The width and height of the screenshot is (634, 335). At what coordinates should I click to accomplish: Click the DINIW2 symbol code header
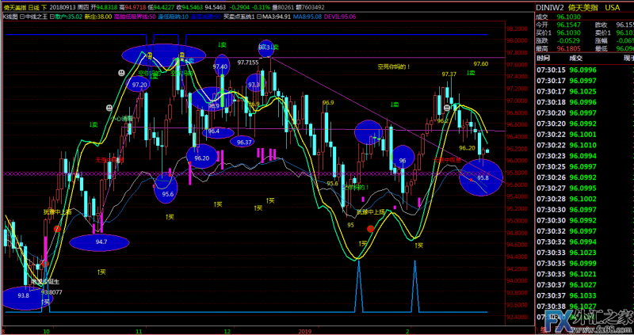(549, 8)
